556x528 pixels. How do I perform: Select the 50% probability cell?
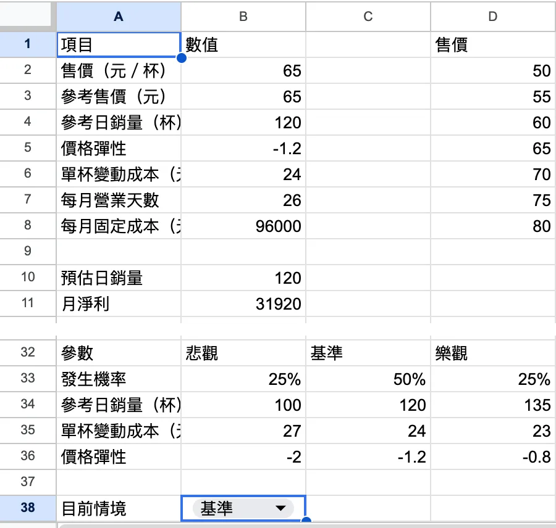(x=368, y=379)
